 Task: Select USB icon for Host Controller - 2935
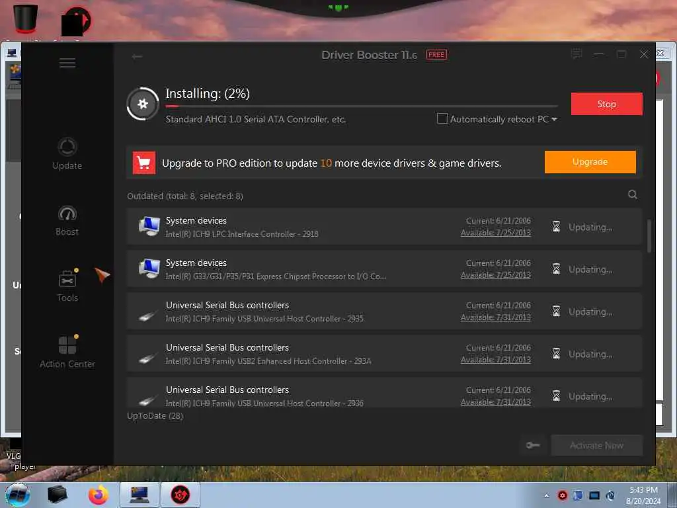147,316
